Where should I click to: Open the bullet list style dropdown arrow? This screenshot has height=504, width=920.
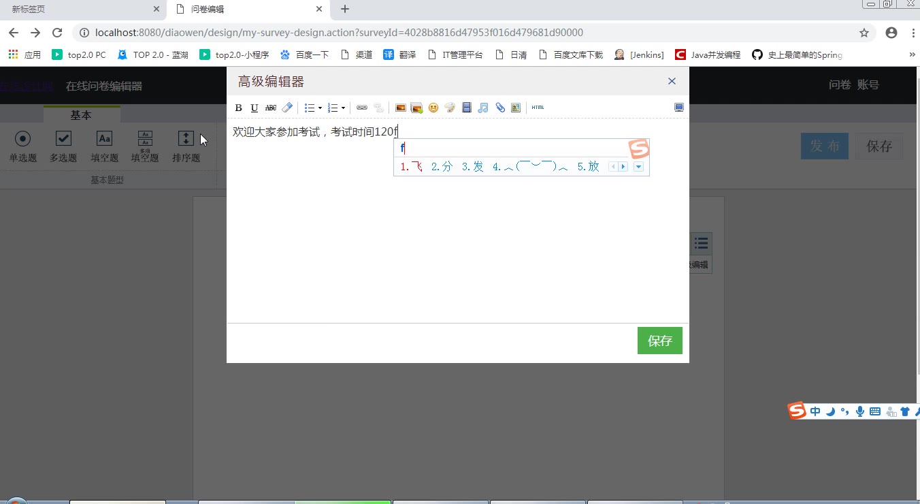point(320,108)
